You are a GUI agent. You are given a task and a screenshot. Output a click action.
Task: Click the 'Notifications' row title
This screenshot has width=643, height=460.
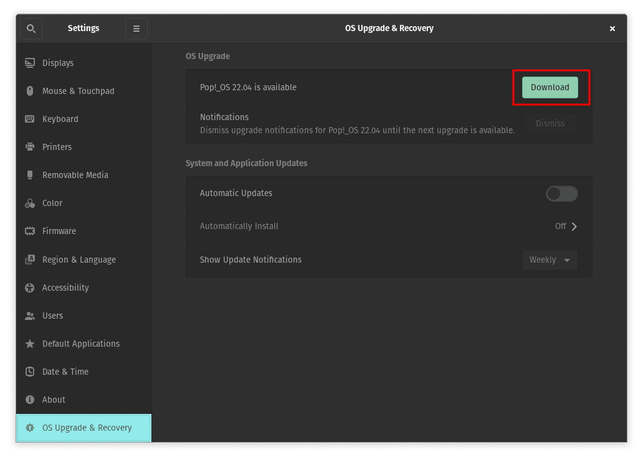coord(224,117)
